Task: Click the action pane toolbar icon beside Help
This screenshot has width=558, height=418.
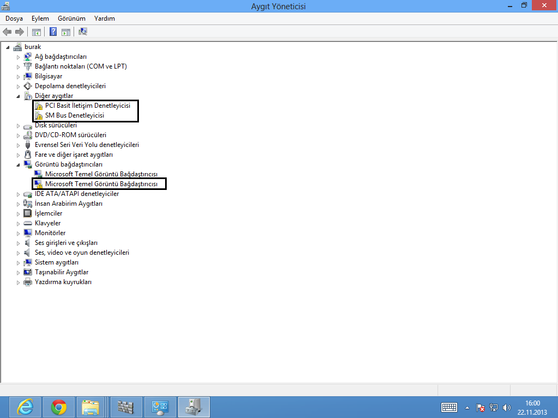Action: coord(66,32)
